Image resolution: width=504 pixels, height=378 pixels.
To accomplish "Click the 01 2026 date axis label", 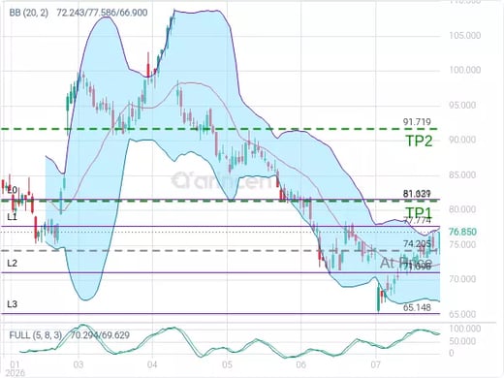I will (x=15, y=368).
